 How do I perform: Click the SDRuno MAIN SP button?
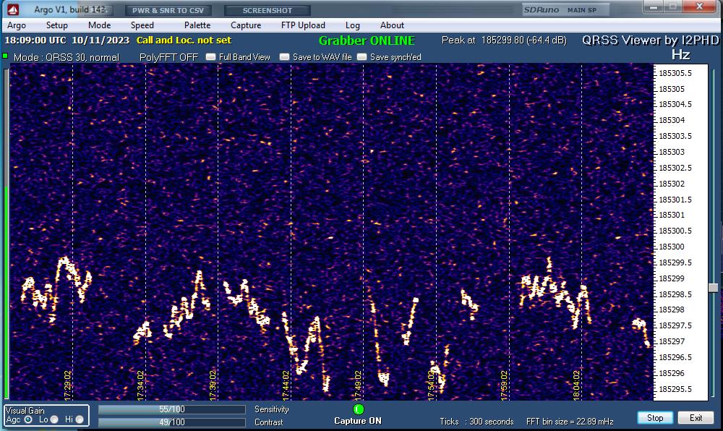click(566, 9)
